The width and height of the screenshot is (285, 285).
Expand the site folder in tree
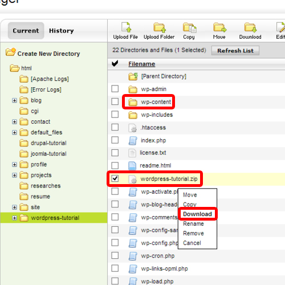(14, 207)
